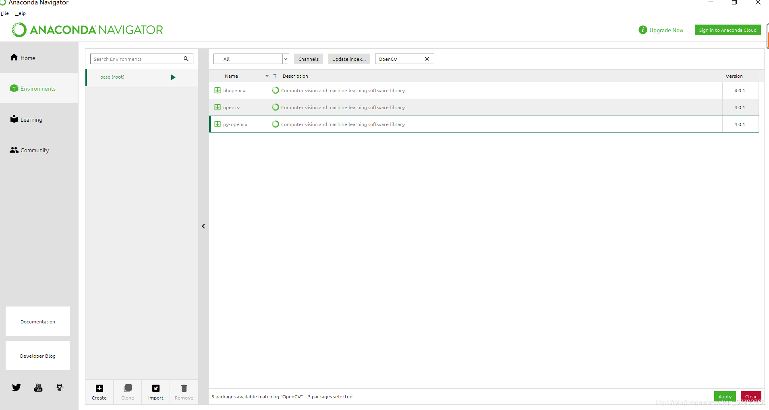Click '3 packages available matching' status text
769x410 pixels.
coord(257,397)
